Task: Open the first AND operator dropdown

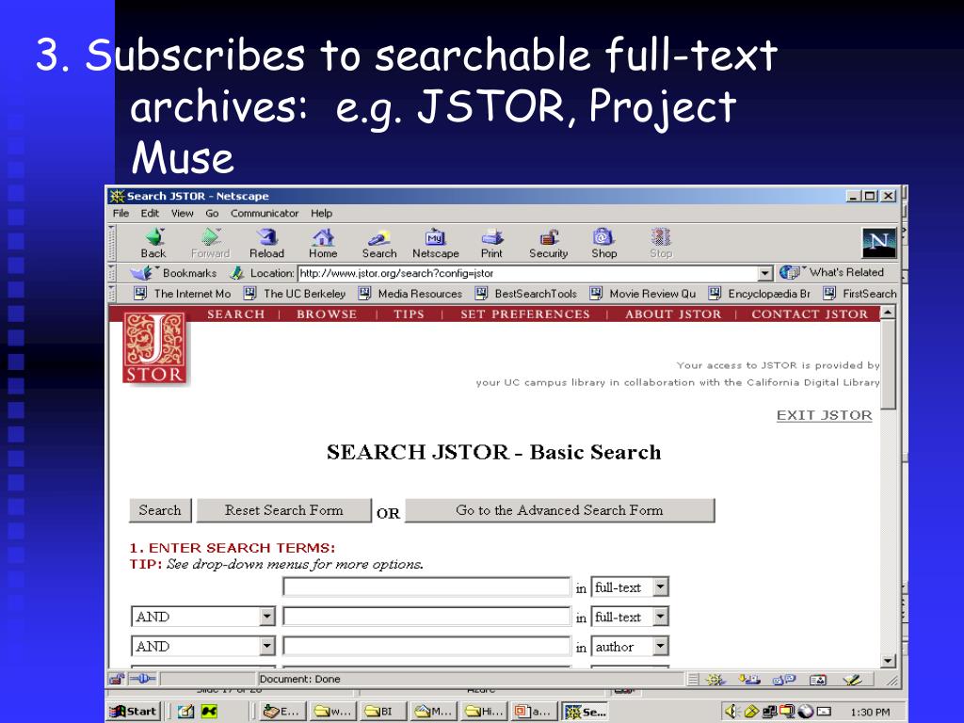Action: [x=266, y=617]
